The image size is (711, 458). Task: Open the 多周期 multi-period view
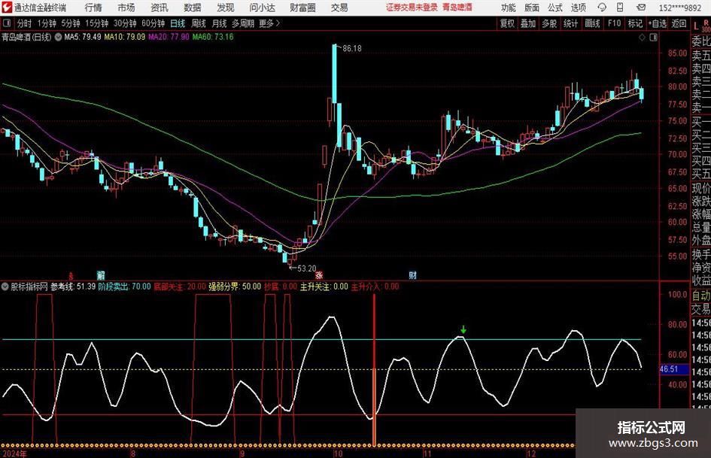click(x=243, y=23)
